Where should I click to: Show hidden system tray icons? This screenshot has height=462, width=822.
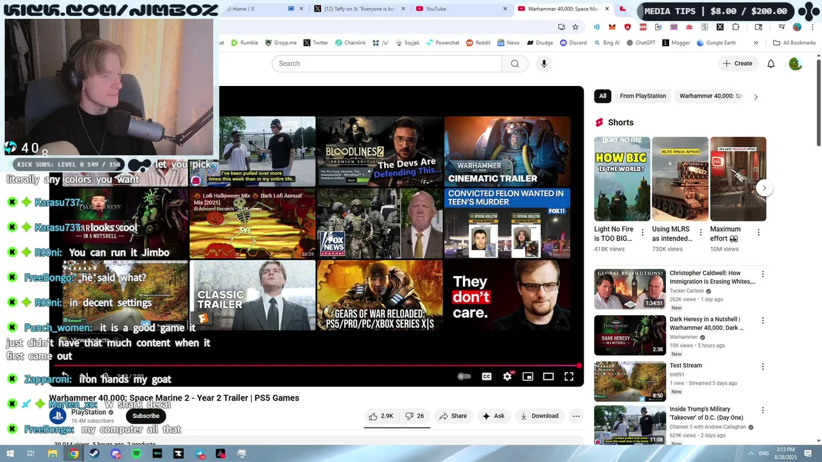751,454
